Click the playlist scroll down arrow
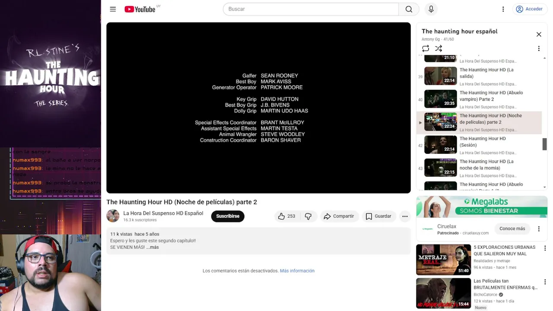Image resolution: width=553 pixels, height=311 pixels. point(544,187)
